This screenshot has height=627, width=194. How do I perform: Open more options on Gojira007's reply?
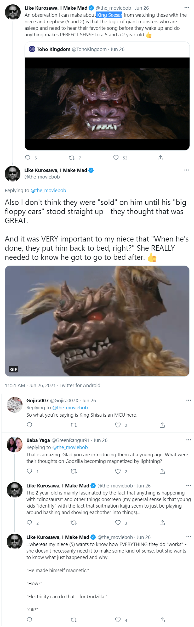point(189,400)
